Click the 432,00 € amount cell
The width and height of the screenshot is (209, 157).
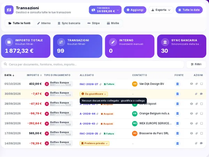tap(35, 84)
